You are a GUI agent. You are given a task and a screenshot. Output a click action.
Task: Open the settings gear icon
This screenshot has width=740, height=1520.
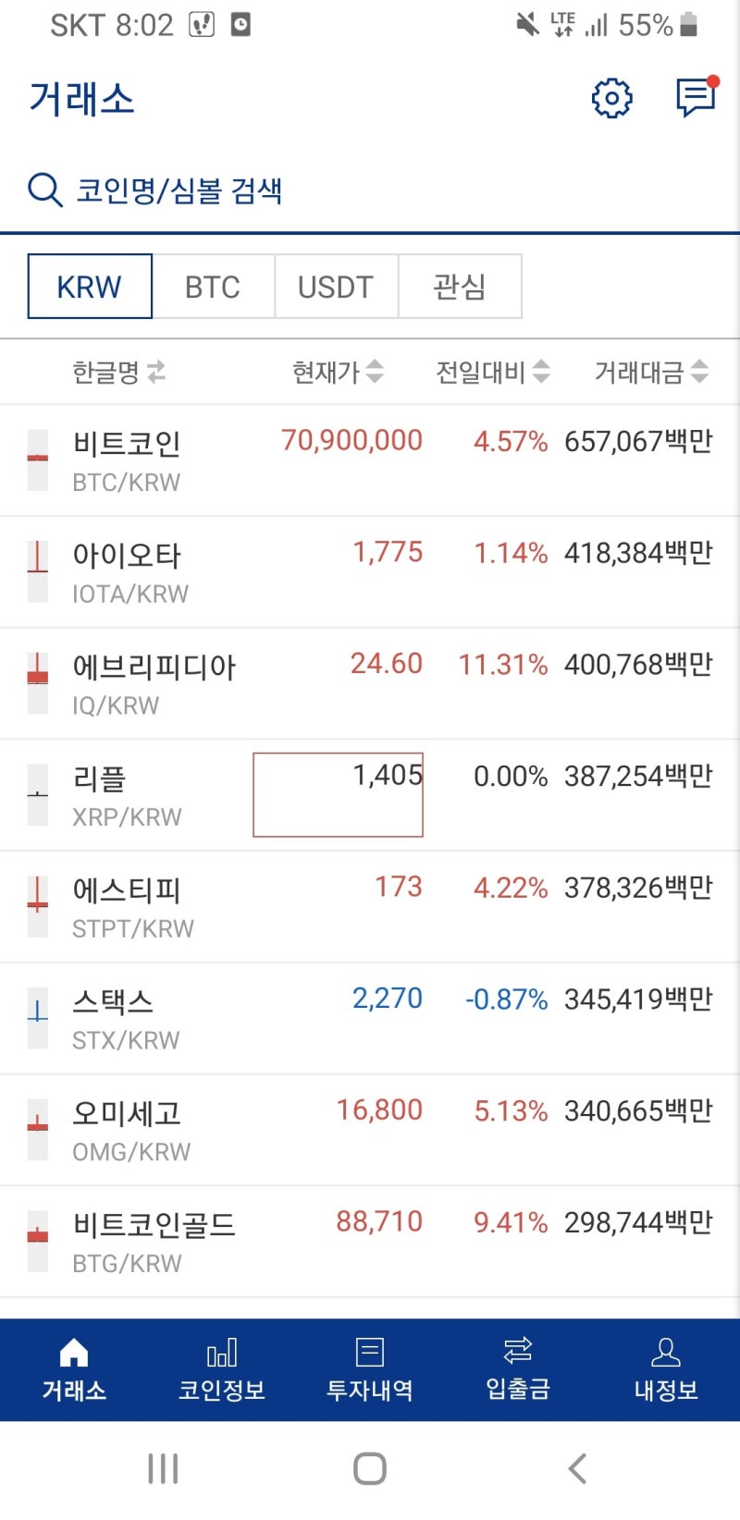click(610, 99)
